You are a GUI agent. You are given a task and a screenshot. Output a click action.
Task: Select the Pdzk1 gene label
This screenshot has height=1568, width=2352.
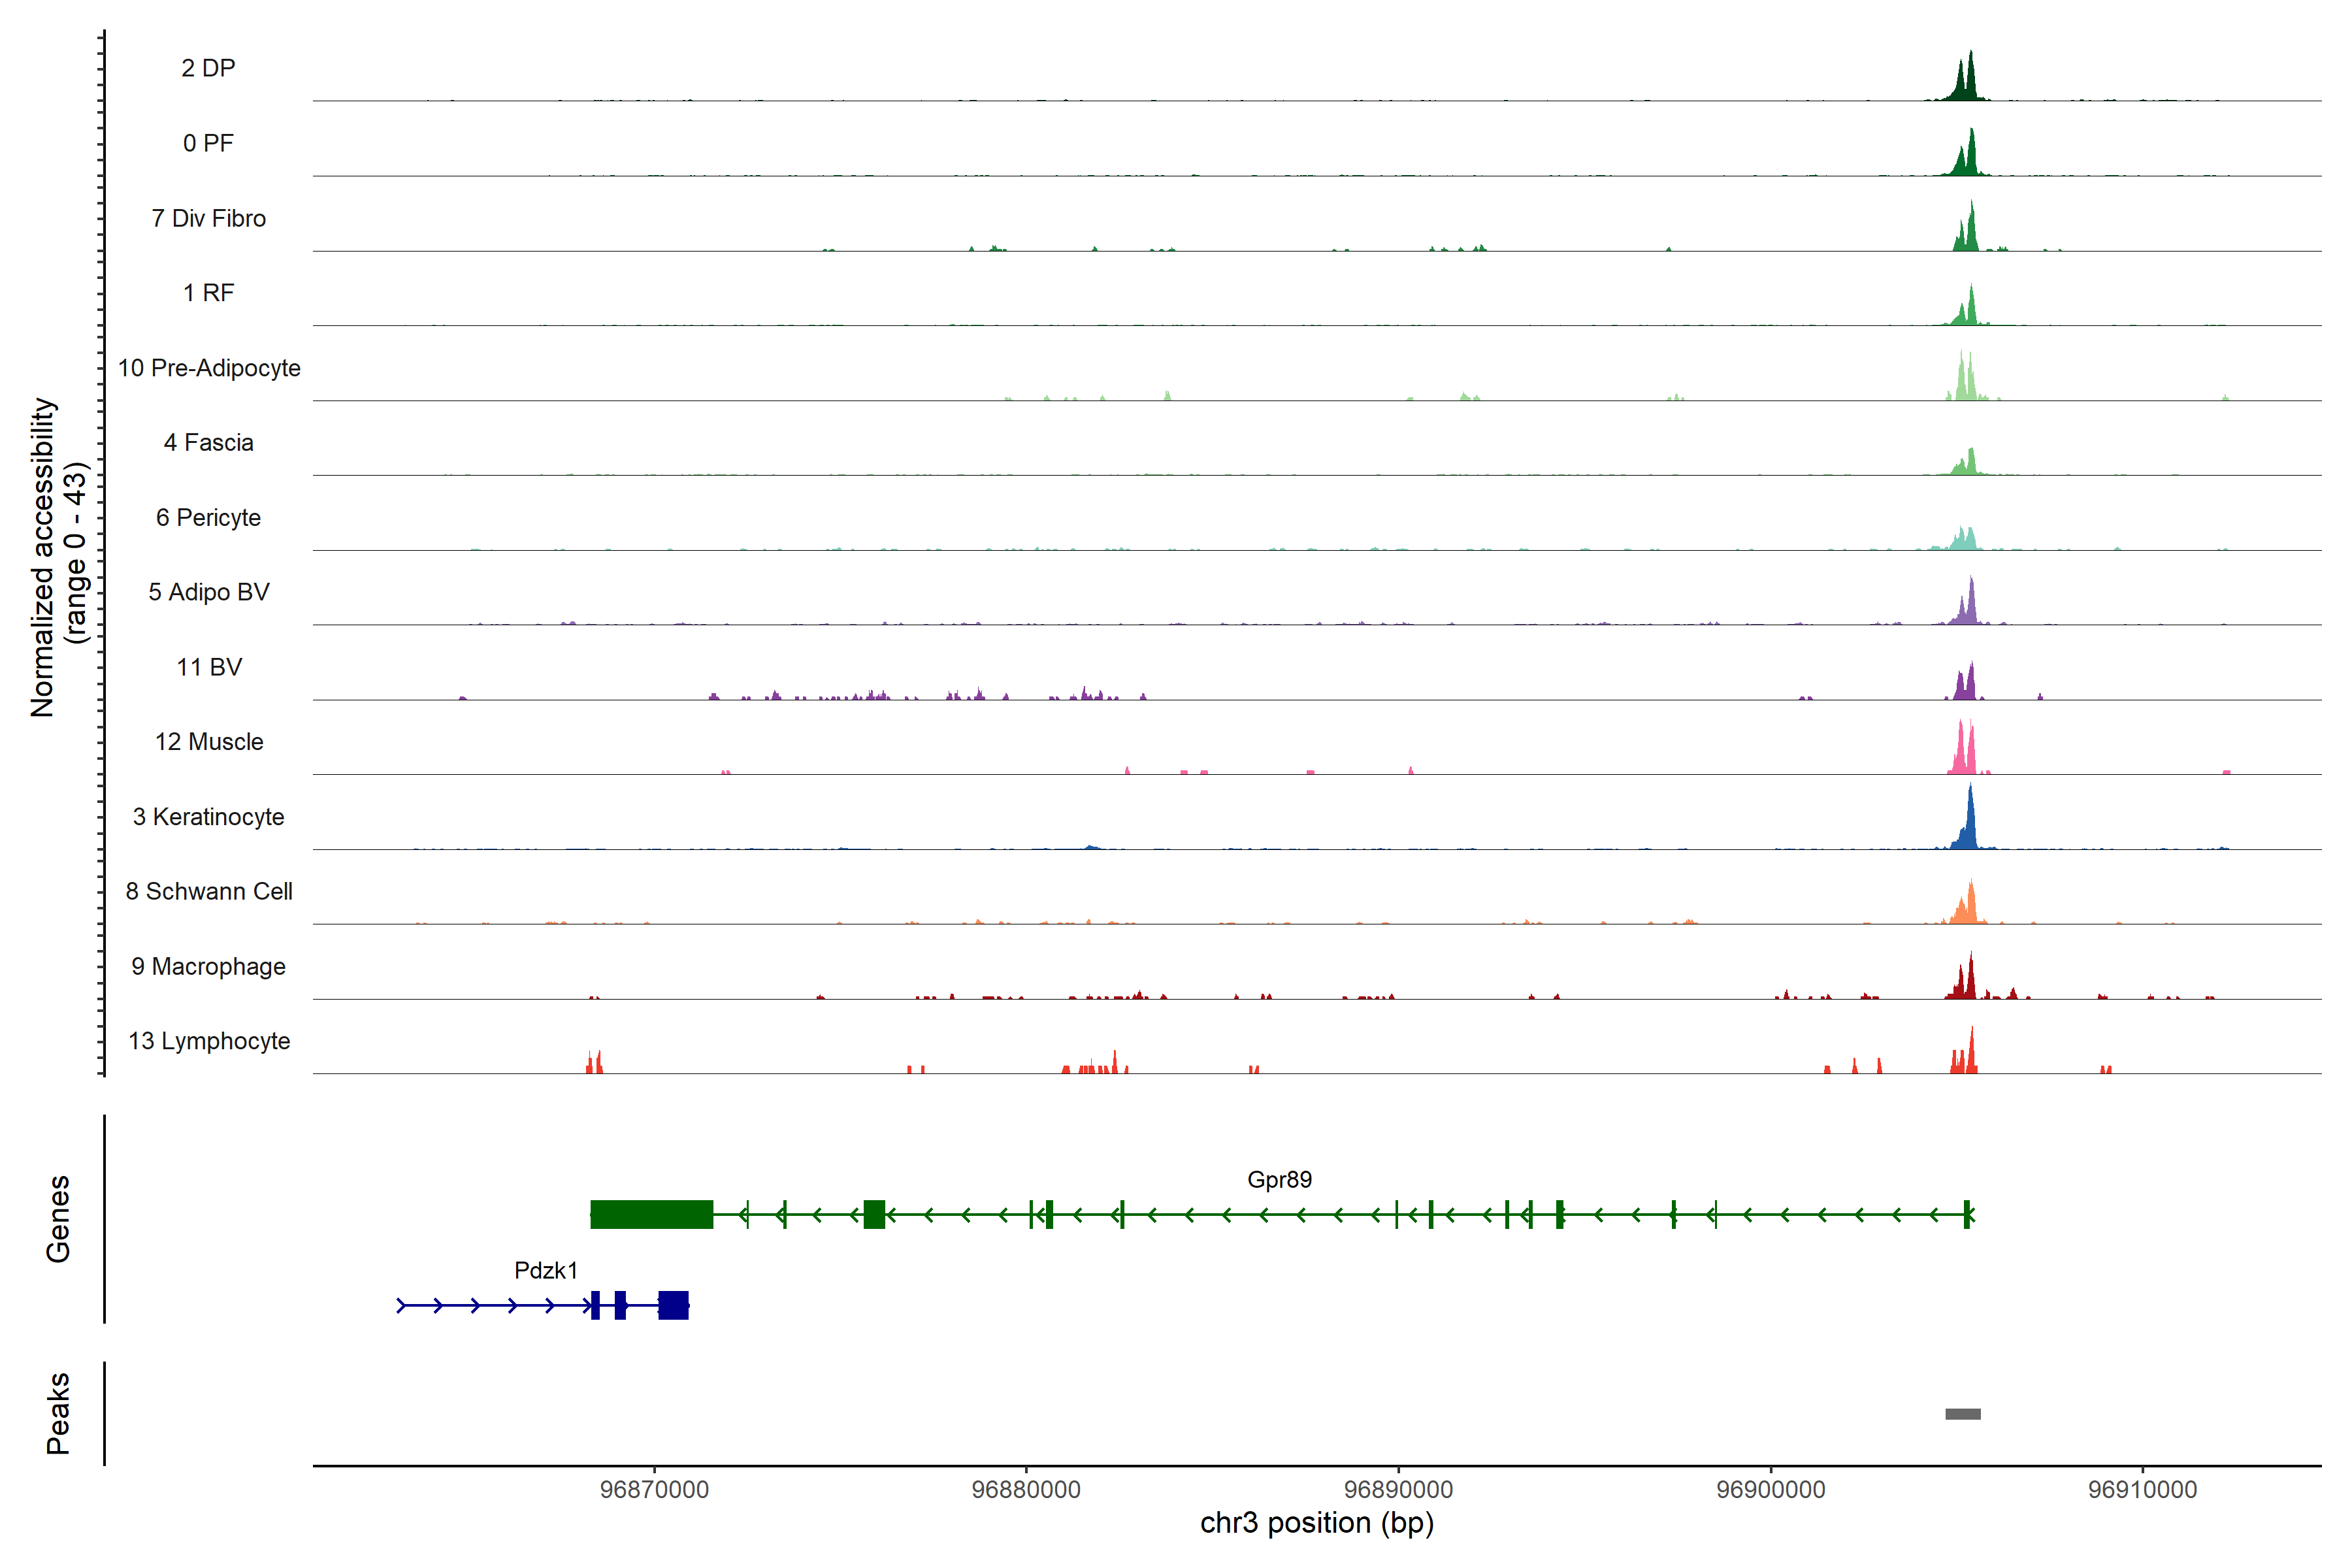coord(545,1270)
